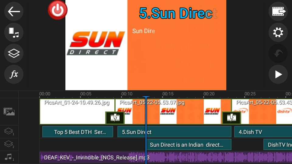Select clip PicsArt_01-24-10.49.26.jpg
292x164 pixels.
pyautogui.click(x=77, y=111)
